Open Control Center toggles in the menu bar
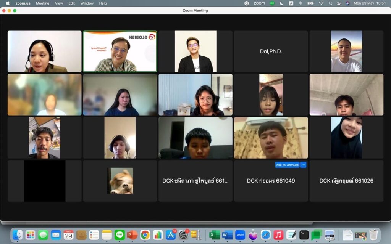This screenshot has width=391, height=244. click(339, 3)
